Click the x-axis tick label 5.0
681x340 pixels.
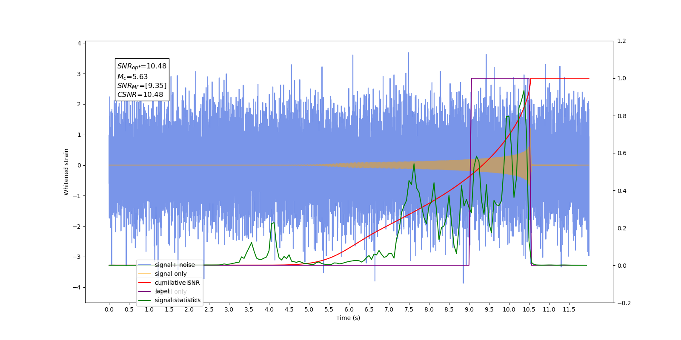[309, 309]
